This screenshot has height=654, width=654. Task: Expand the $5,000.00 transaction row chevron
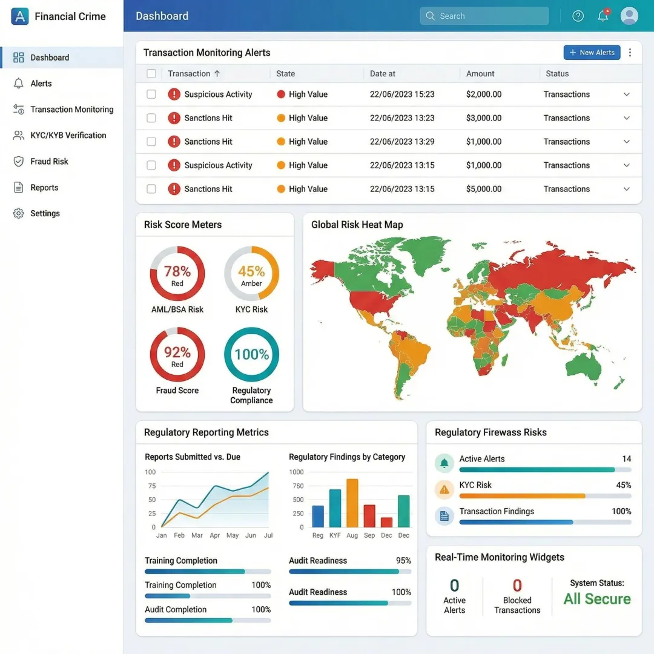pos(627,189)
